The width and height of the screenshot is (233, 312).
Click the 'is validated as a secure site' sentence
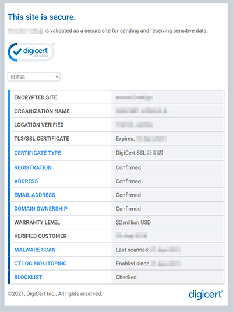pyautogui.click(x=126, y=31)
